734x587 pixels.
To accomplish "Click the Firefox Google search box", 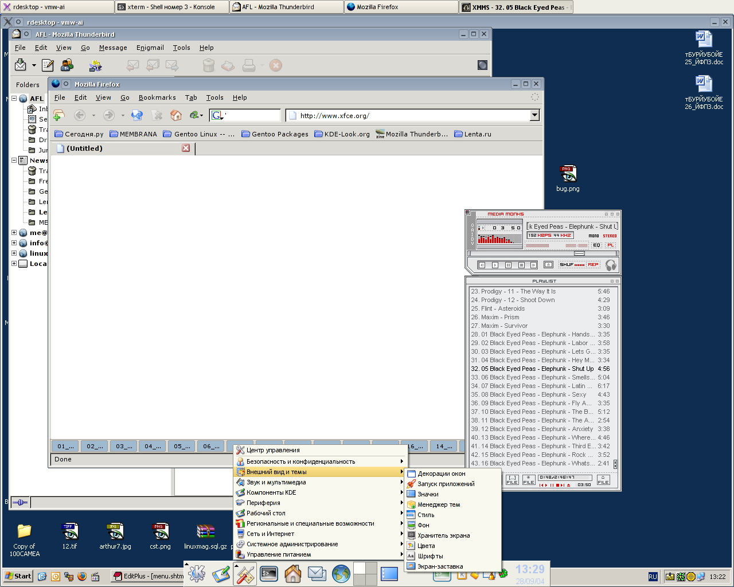I will [245, 115].
